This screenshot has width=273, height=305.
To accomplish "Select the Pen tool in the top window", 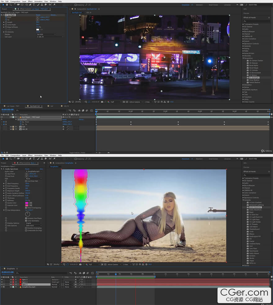I will pos(30,5).
